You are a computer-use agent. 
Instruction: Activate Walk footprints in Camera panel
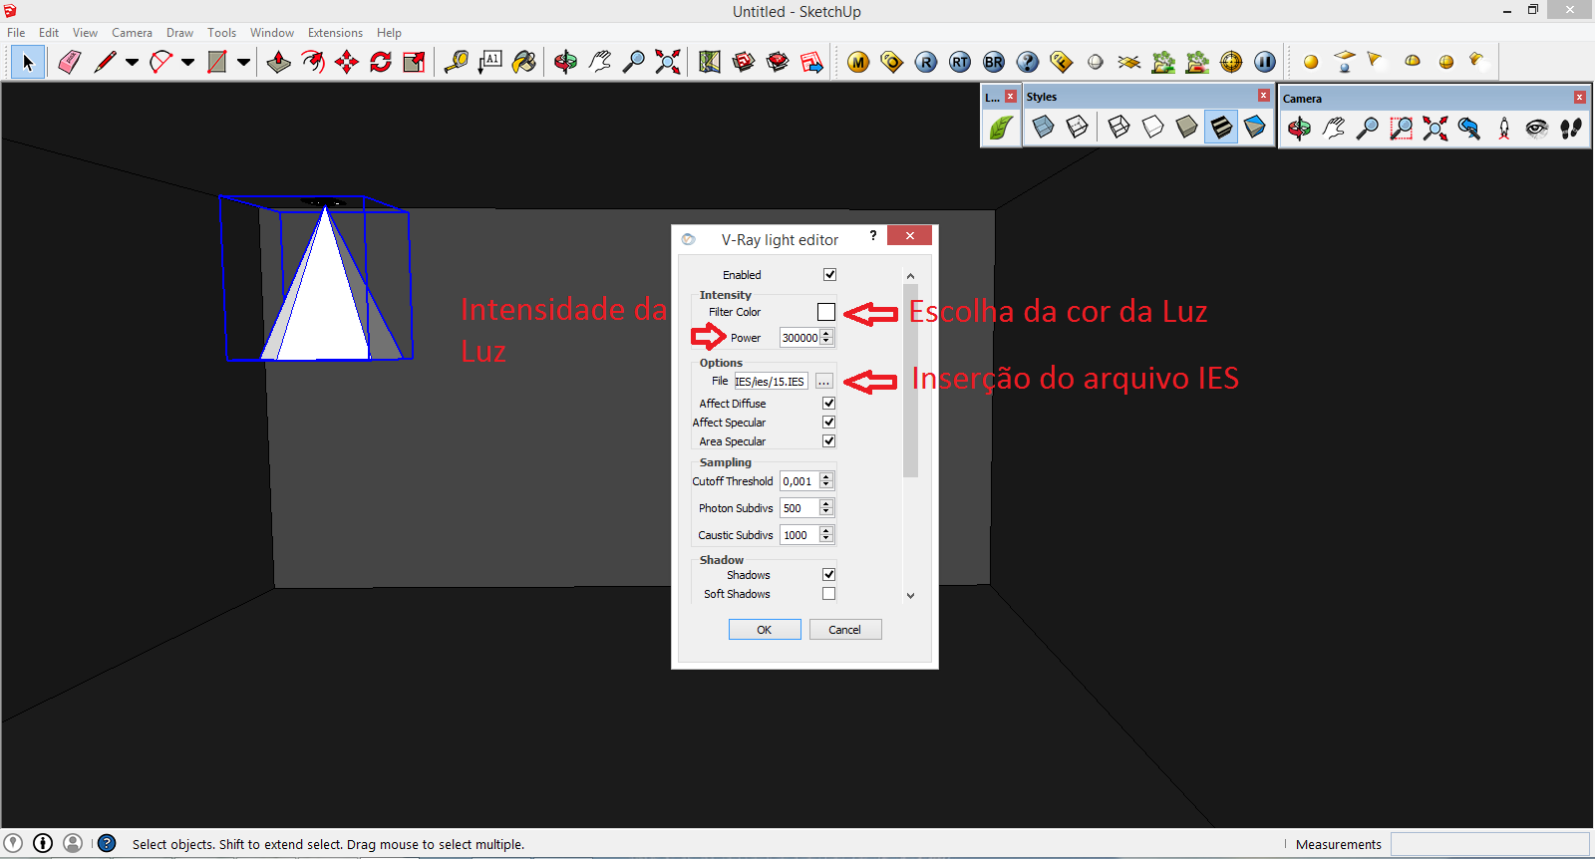[x=1571, y=129]
